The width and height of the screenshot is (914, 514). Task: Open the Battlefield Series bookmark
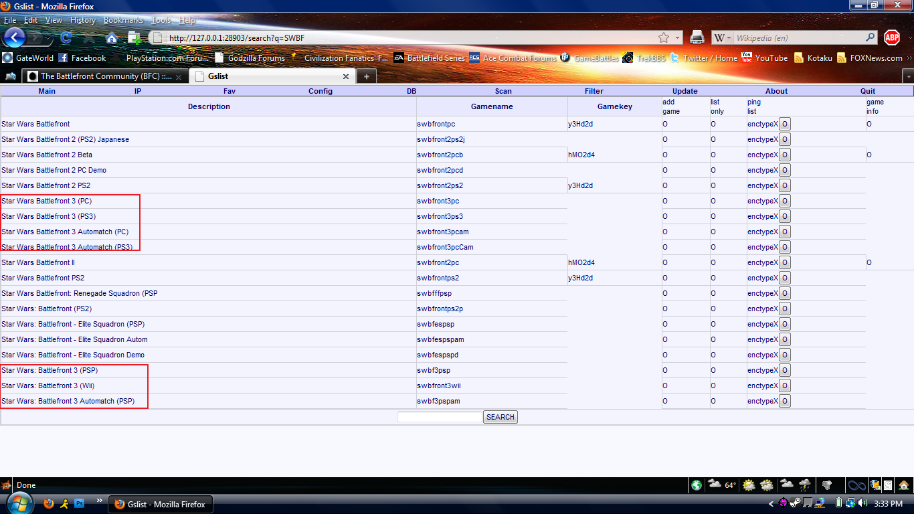[x=429, y=58]
